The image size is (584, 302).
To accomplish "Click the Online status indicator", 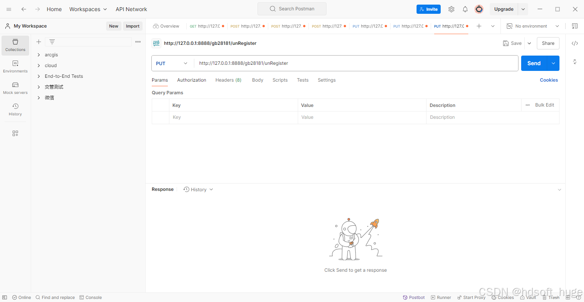I will [21, 297].
